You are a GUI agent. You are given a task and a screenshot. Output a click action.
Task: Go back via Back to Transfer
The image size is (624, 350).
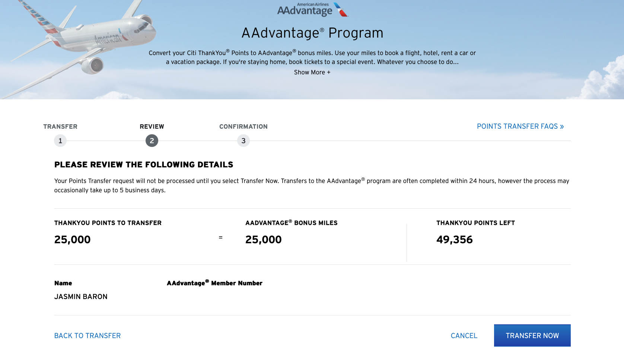[x=87, y=335]
